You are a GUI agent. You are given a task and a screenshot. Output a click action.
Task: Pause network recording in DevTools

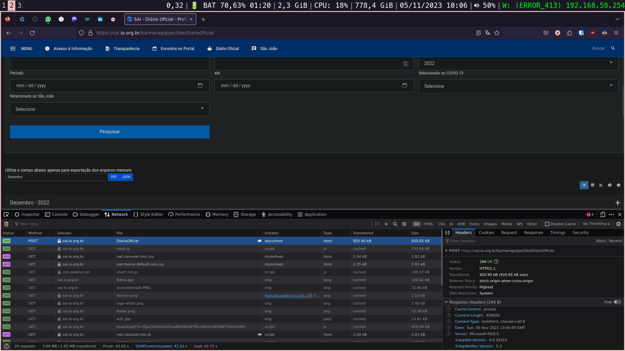377,224
